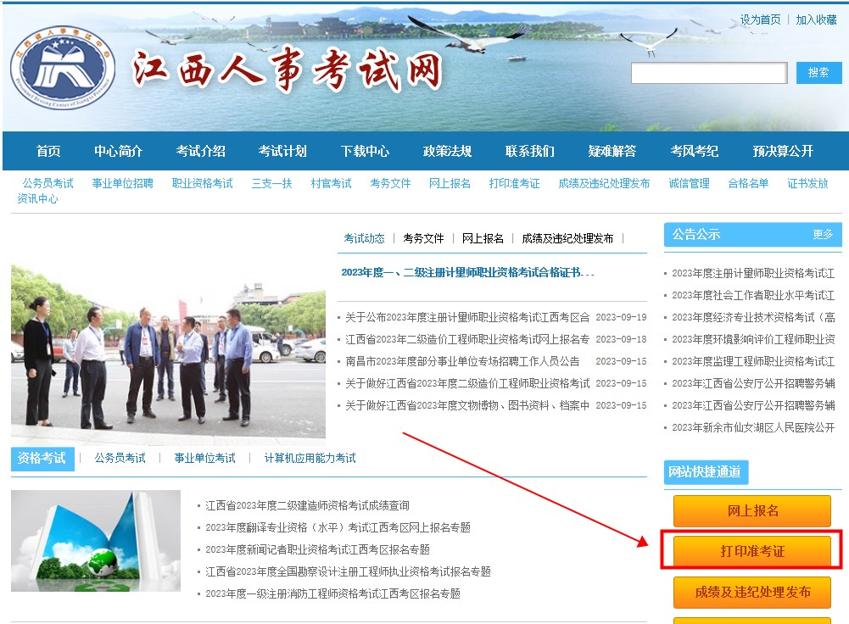Open 设为首页 link at top
This screenshot has width=849, height=624.
point(760,19)
